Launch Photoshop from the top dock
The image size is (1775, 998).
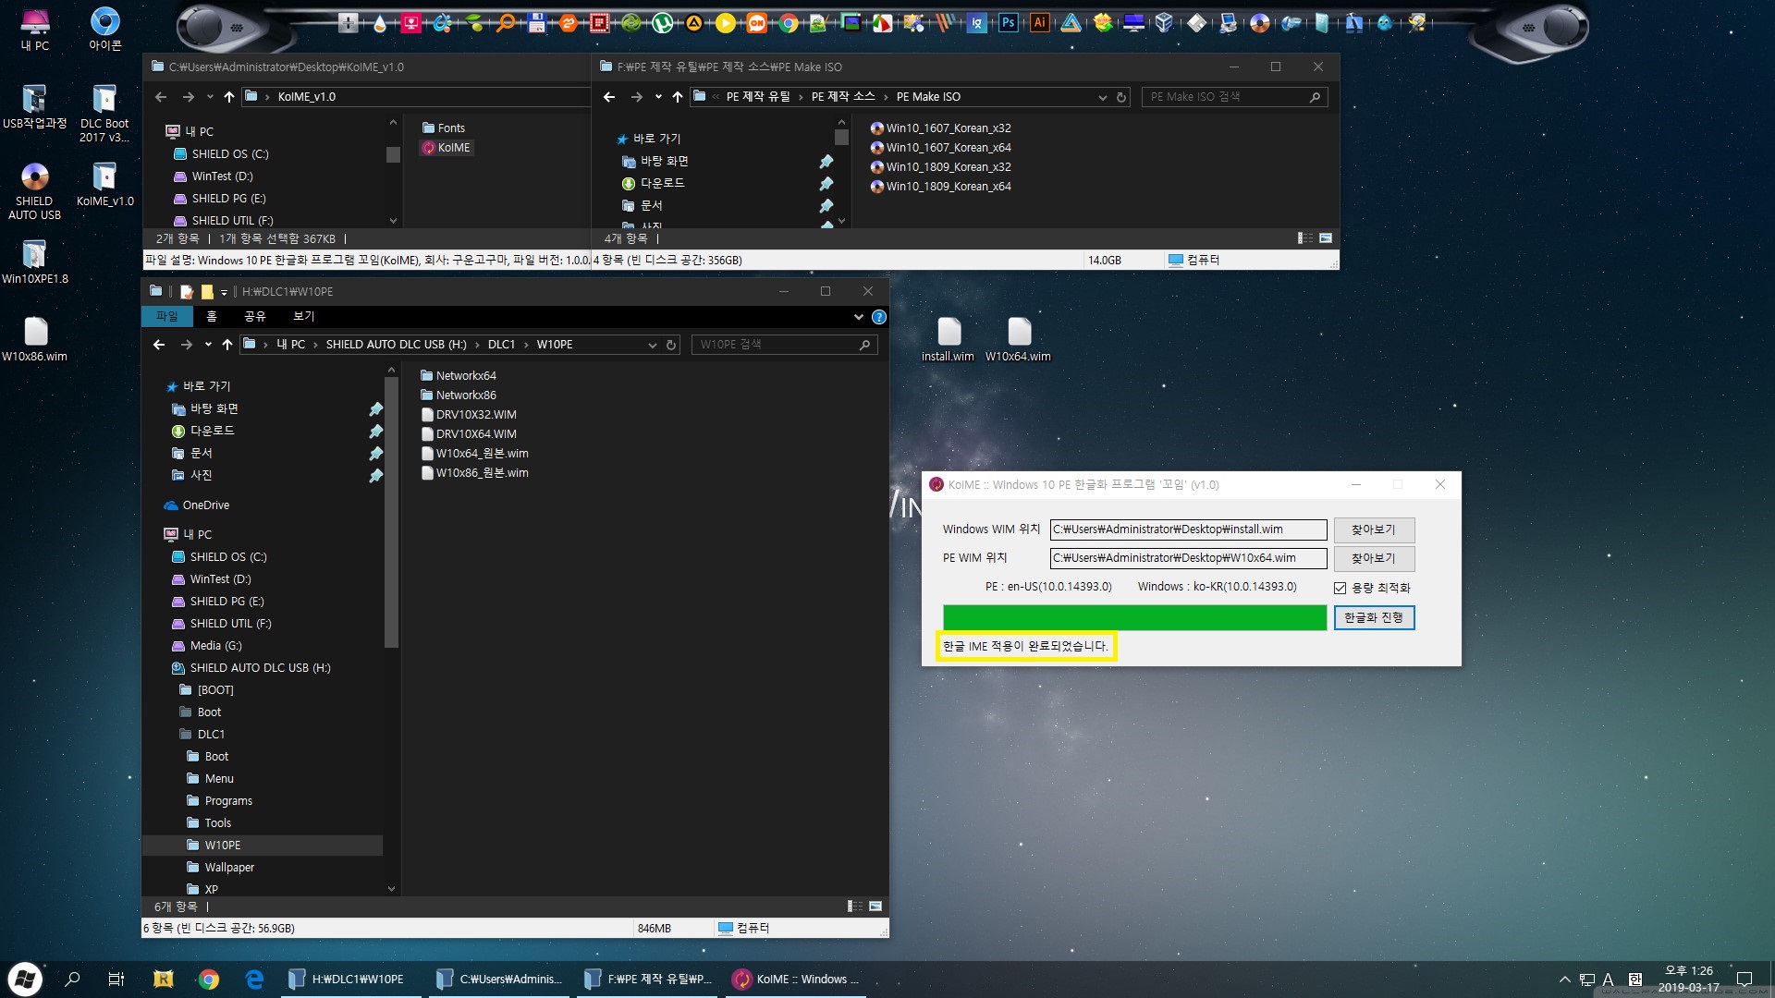pos(1009,23)
